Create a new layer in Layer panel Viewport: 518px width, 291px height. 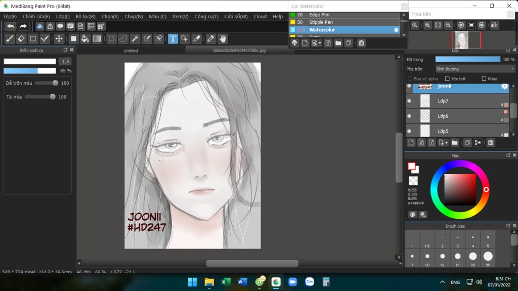(411, 142)
